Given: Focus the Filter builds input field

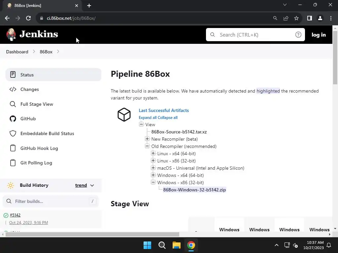Looking at the screenshot, I should click(51, 201).
